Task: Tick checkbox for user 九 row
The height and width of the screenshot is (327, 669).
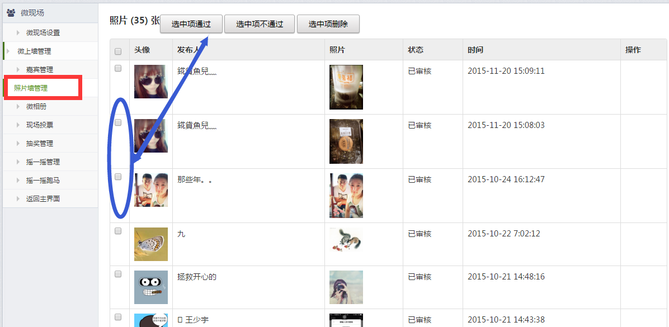Action: pos(118,231)
